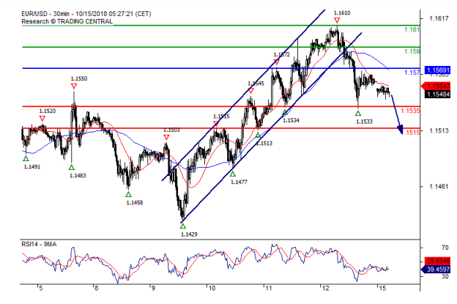The width and height of the screenshot is (457, 304).
Task: Click the green triangle marker at 1.1429 low
Action: coord(182,226)
